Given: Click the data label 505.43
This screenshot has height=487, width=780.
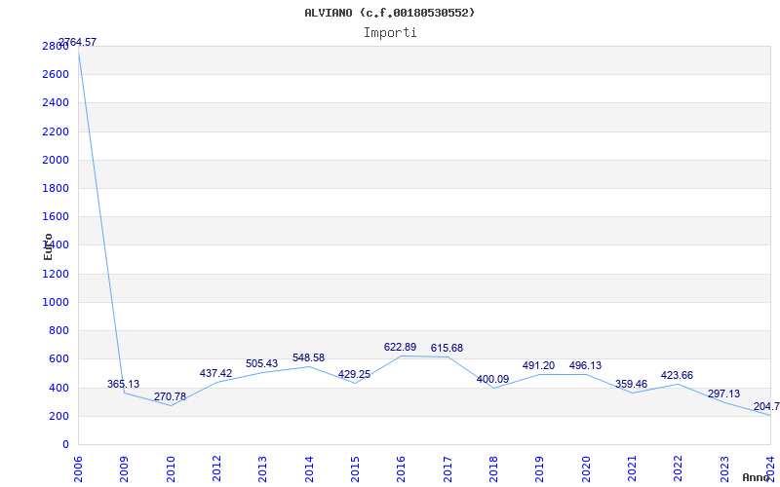Looking at the screenshot, I should click(261, 363).
